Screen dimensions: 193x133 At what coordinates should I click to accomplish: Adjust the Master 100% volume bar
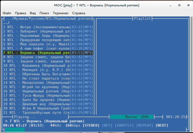[132, 117]
